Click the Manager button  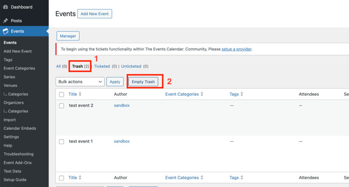(68, 36)
